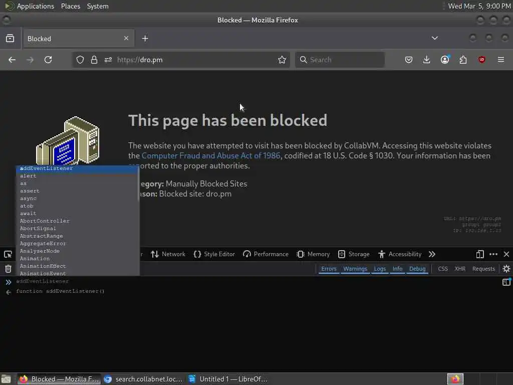Enable the Requests console filter
Screen dimensions: 513x385
[483, 269]
